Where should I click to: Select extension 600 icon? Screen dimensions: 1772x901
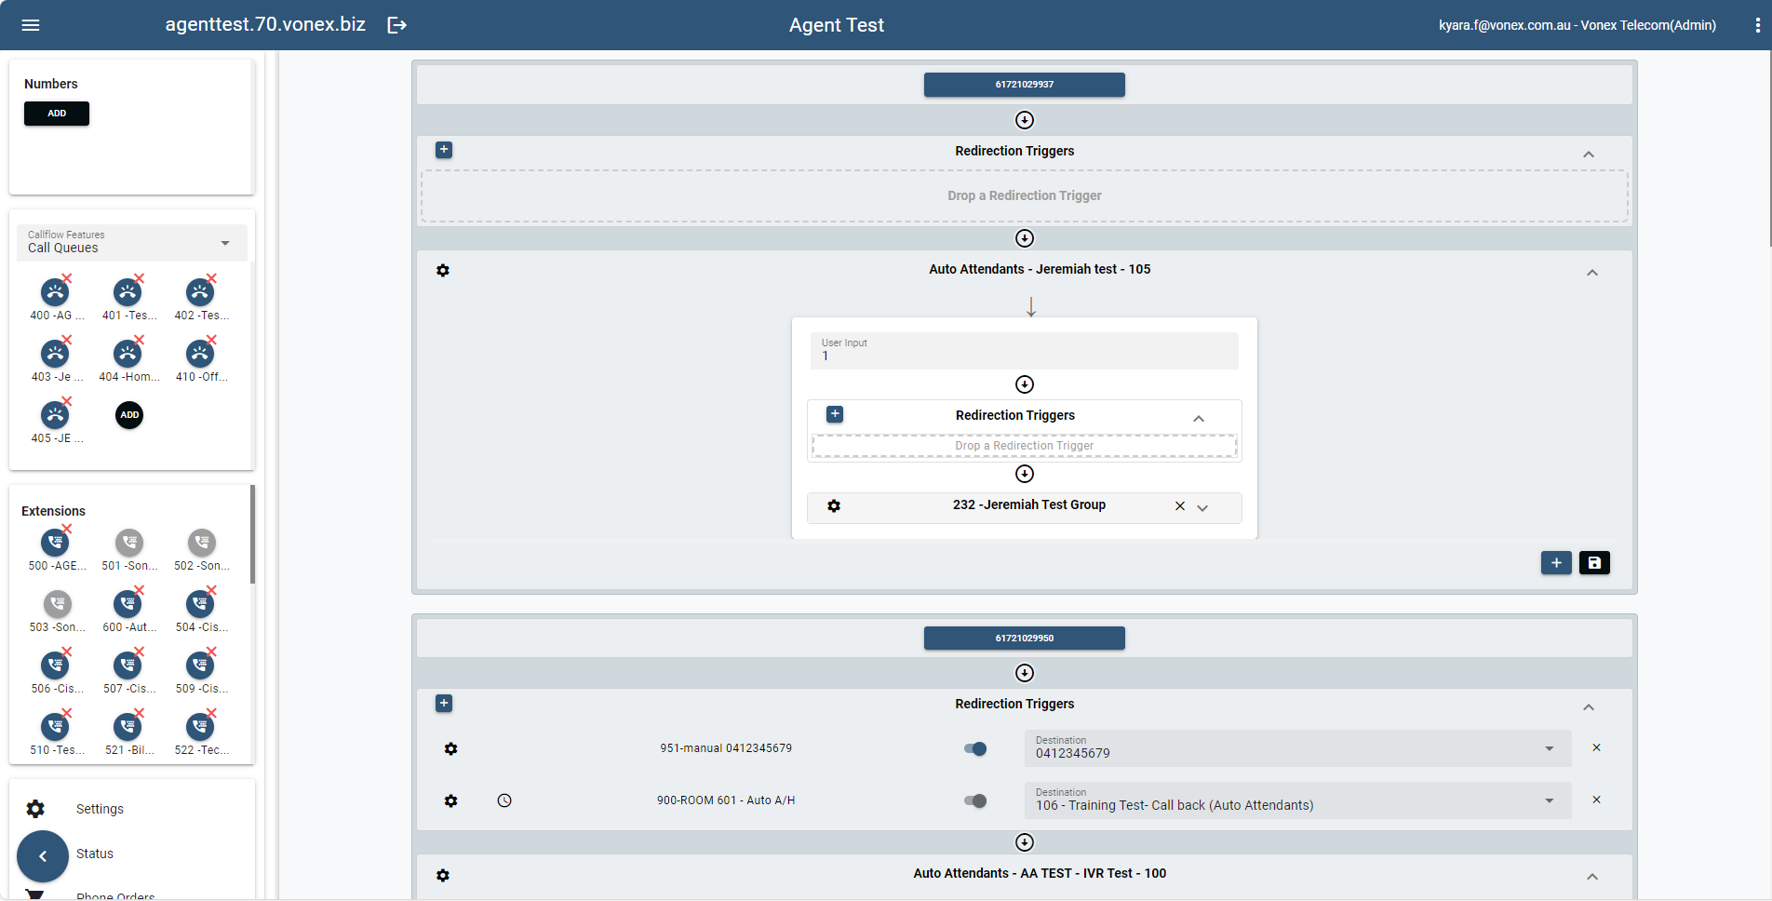(x=128, y=605)
